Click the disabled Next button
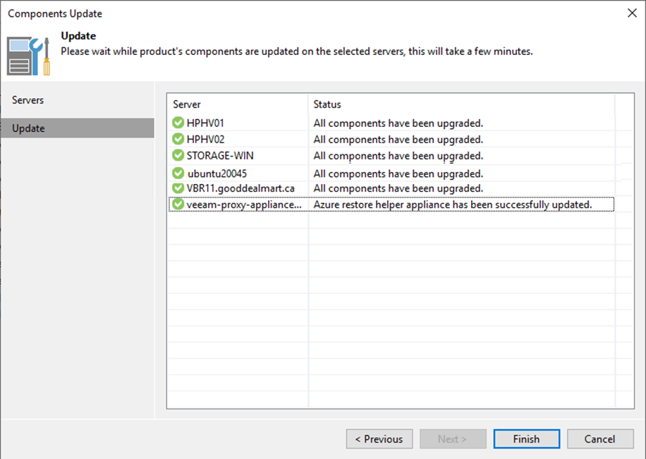This screenshot has height=459, width=646. point(453,439)
